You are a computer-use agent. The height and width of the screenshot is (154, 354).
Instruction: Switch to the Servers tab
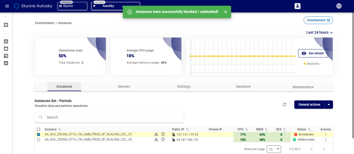tap(124, 87)
